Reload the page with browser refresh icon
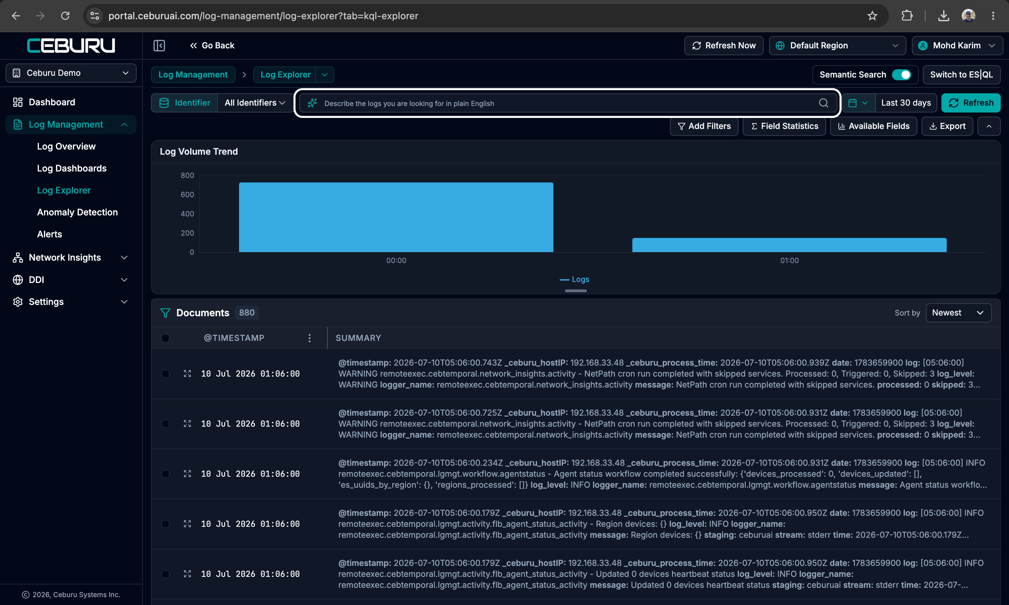Screen dimensions: 1009x605 coord(65,15)
